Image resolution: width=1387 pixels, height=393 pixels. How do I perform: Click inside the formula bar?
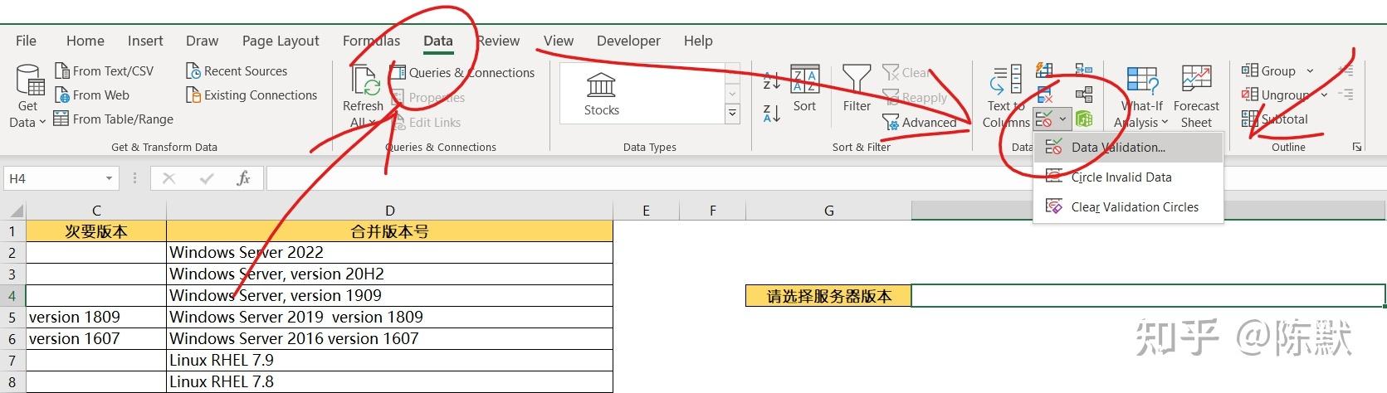point(825,178)
